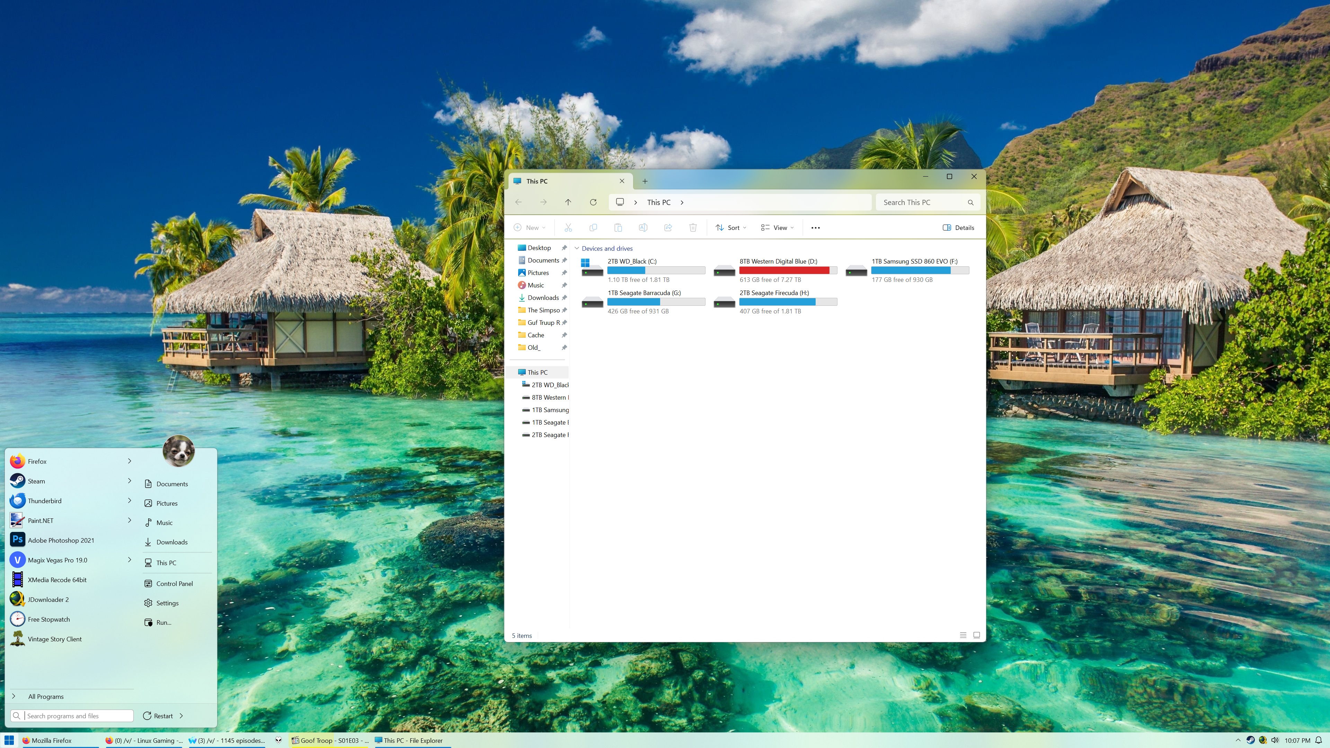The width and height of the screenshot is (1330, 748).
Task: Click the Up directory arrow icon
Action: 568,202
